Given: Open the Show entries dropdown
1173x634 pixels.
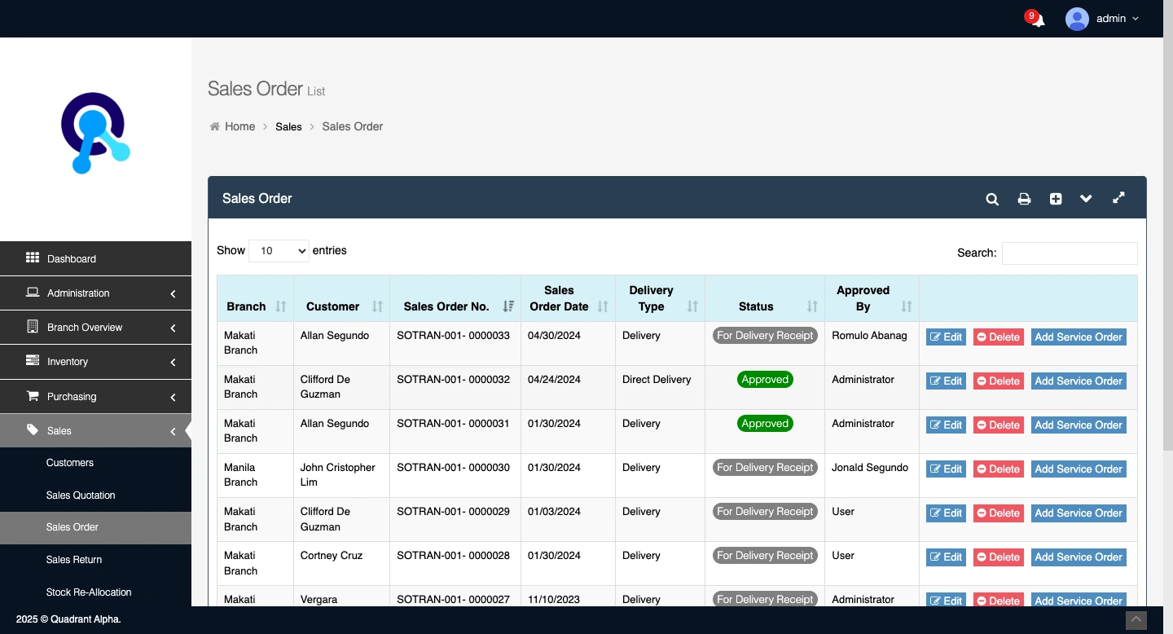Looking at the screenshot, I should point(279,251).
